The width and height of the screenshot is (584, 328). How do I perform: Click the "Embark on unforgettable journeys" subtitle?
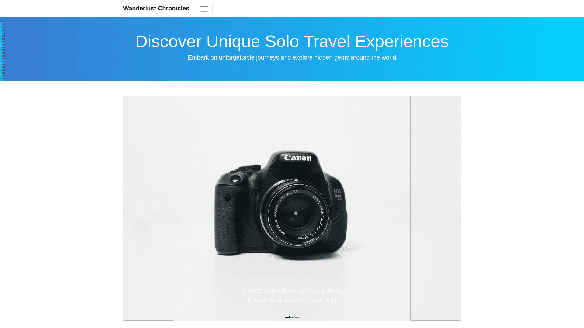[292, 57]
